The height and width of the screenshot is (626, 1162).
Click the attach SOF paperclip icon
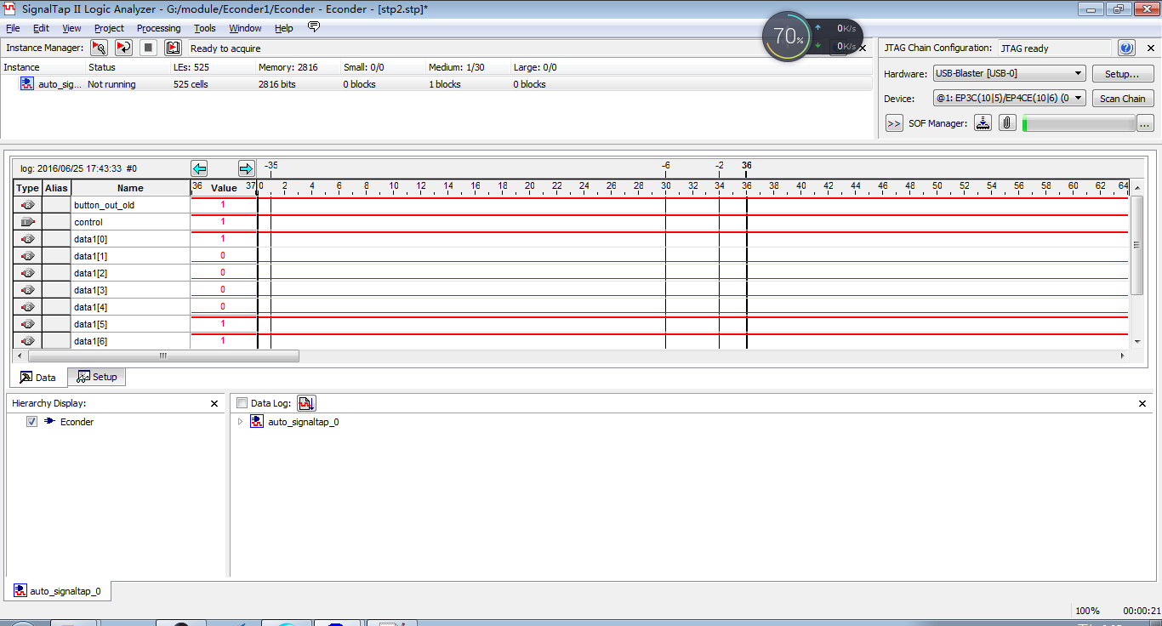1006,123
